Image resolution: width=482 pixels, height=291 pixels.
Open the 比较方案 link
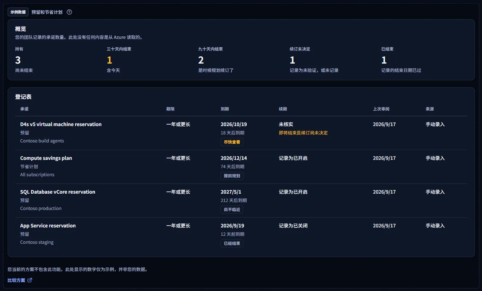click(x=20, y=280)
